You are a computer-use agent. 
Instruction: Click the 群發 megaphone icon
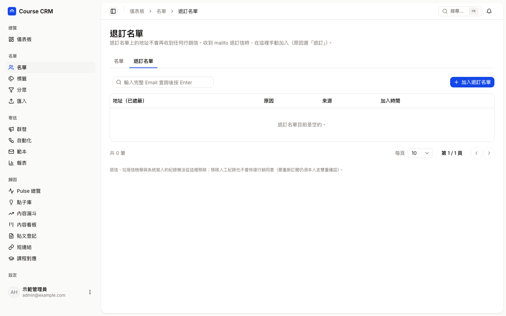click(11, 129)
